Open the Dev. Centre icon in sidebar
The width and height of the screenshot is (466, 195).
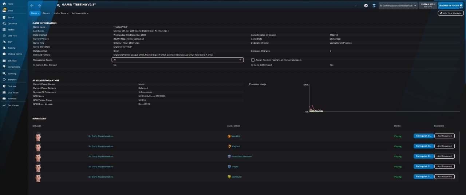pos(4,105)
